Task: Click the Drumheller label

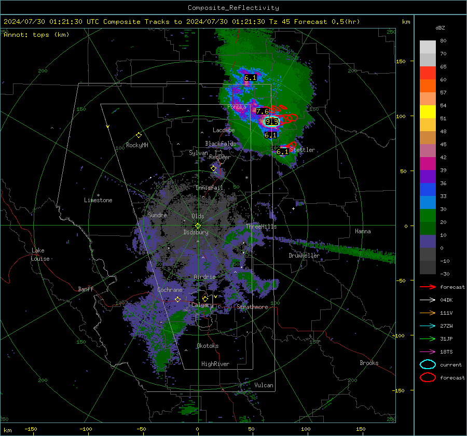Action: point(304,256)
